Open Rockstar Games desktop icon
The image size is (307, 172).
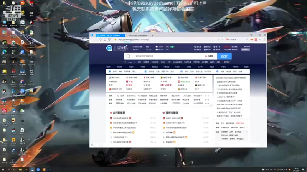coord(13,142)
